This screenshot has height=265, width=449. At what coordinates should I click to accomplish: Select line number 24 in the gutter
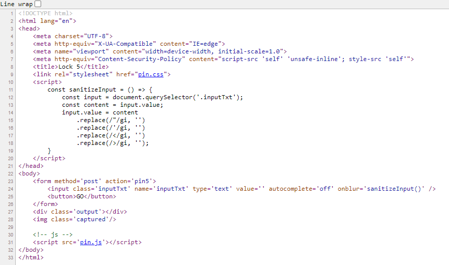[x=10, y=189]
